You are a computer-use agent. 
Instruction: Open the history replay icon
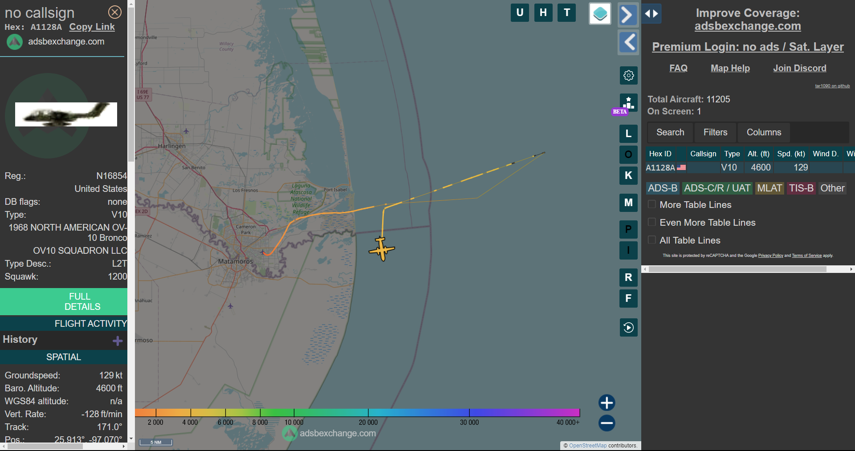[628, 328]
